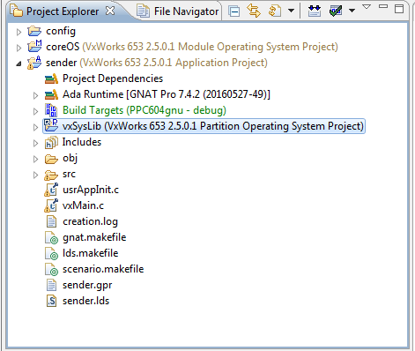
Task: Open dropdown arrow next to sync icon
Action: pos(291,11)
